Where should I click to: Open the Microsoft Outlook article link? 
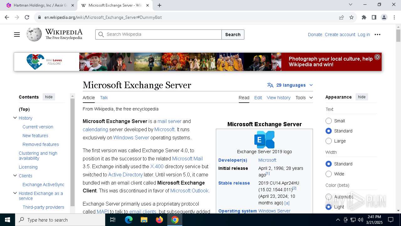coord(189,191)
